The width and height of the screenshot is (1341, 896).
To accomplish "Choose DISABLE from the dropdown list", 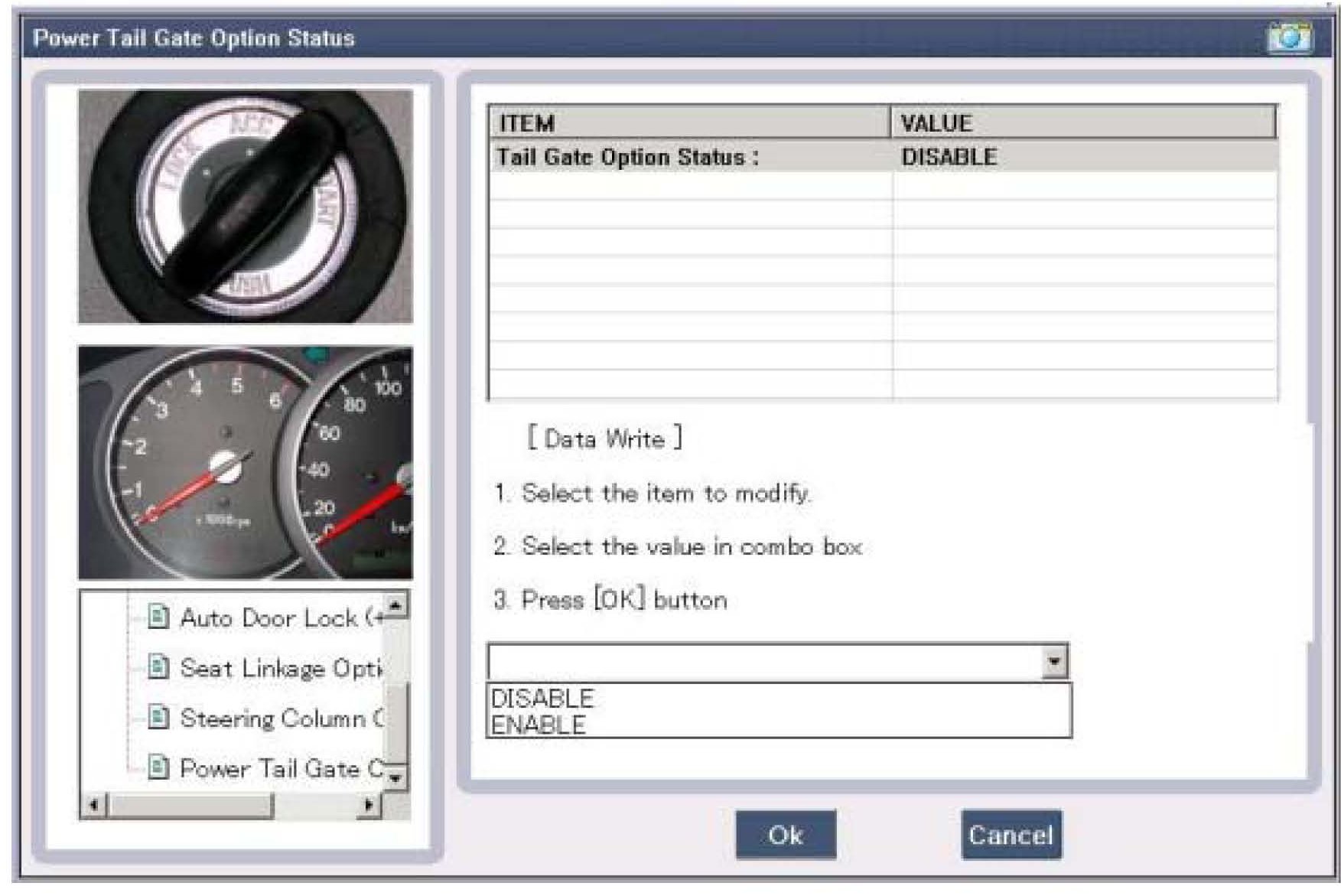I will click(542, 698).
